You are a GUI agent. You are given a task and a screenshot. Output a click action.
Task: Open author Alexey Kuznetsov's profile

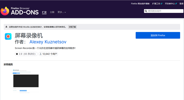(x=48, y=42)
